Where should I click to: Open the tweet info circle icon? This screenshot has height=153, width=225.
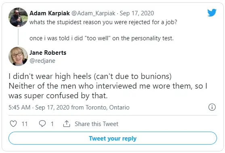point(212,107)
